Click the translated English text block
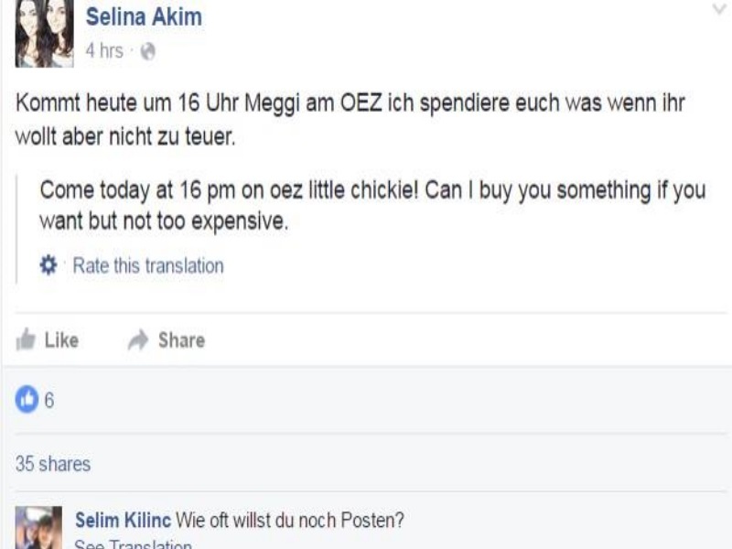The height and width of the screenshot is (549, 732). coord(372,205)
